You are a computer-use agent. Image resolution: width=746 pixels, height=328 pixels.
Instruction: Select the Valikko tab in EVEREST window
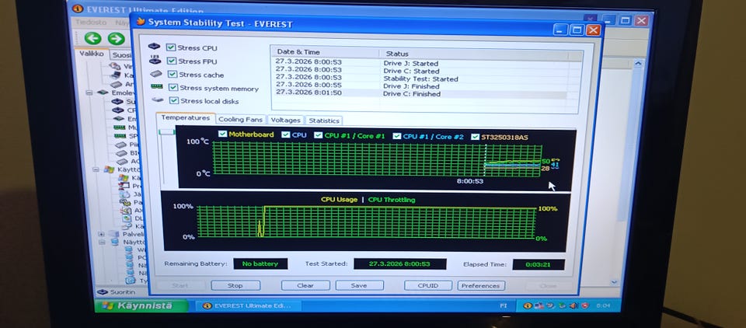pos(92,54)
